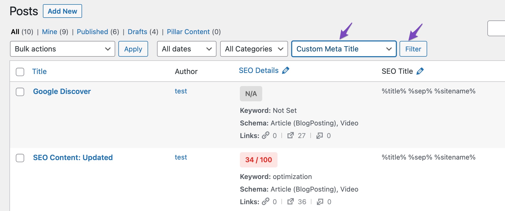Open the Custom Meta Title dropdown
Viewport: 505px width, 211px height.
coord(344,49)
